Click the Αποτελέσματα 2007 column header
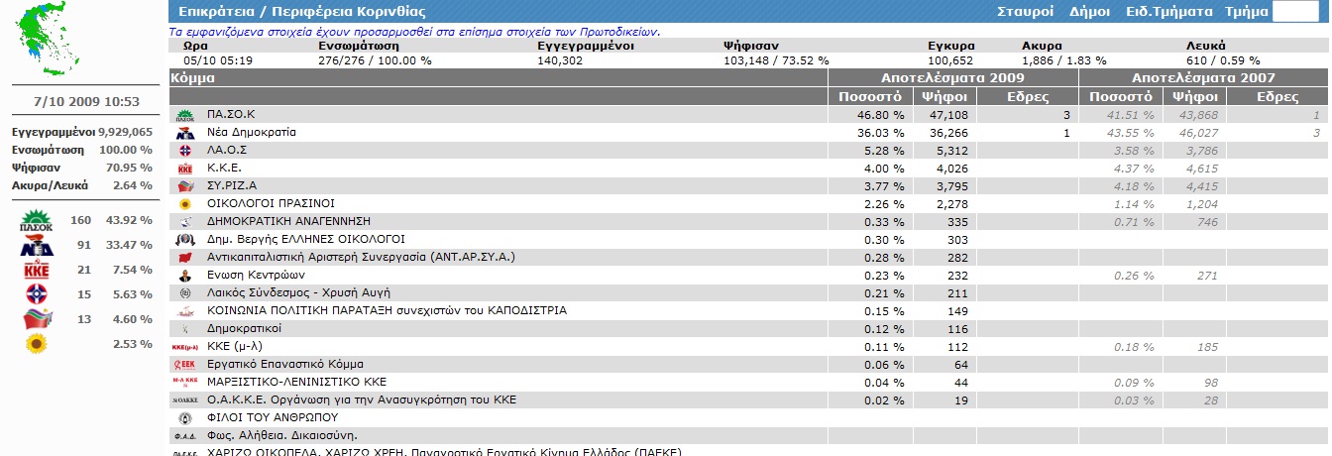Image resolution: width=1332 pixels, height=456 pixels. pyautogui.click(x=1203, y=77)
